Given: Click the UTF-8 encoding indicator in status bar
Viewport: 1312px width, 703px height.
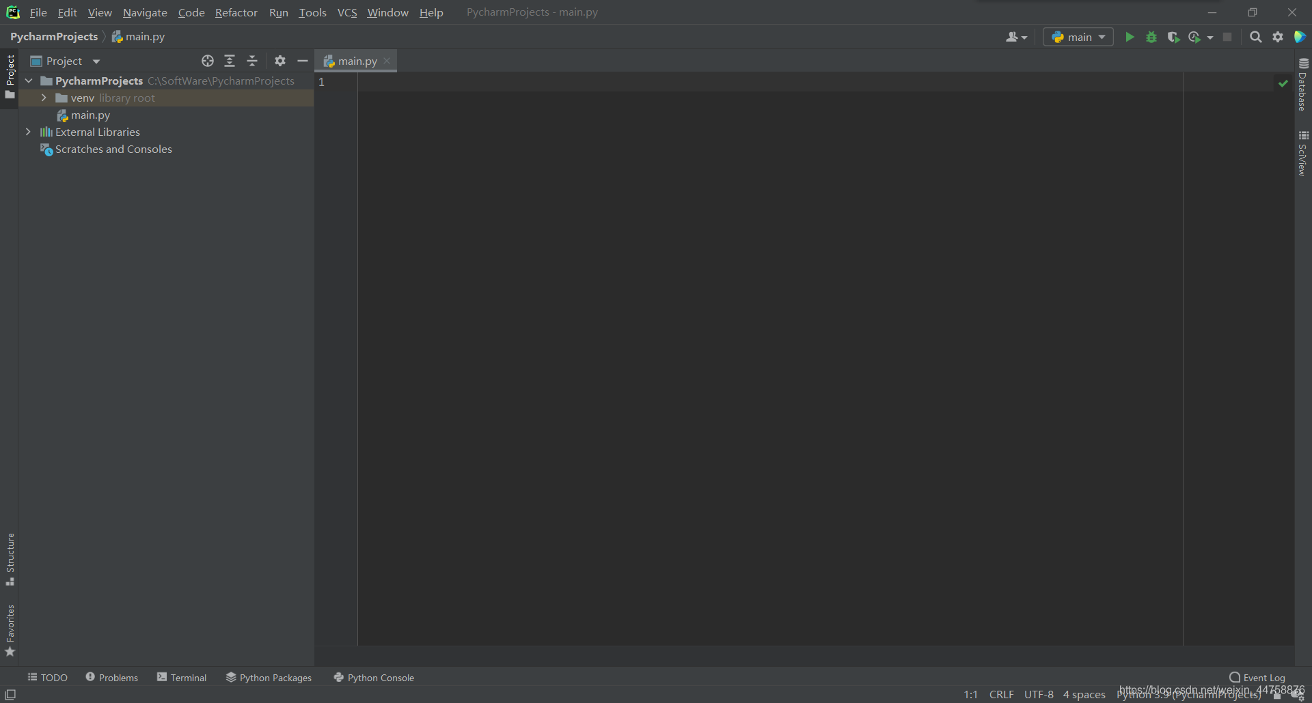Looking at the screenshot, I should pos(1039,694).
